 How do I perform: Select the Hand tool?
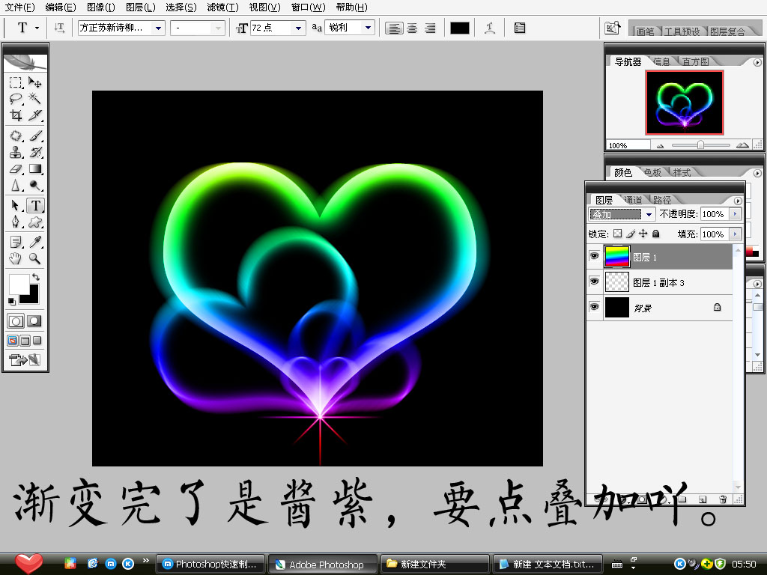[x=16, y=258]
